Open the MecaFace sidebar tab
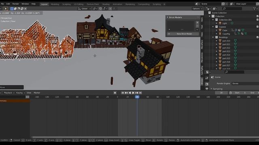Image resolution: width=259 pixels, height=145 pixels. (202, 44)
